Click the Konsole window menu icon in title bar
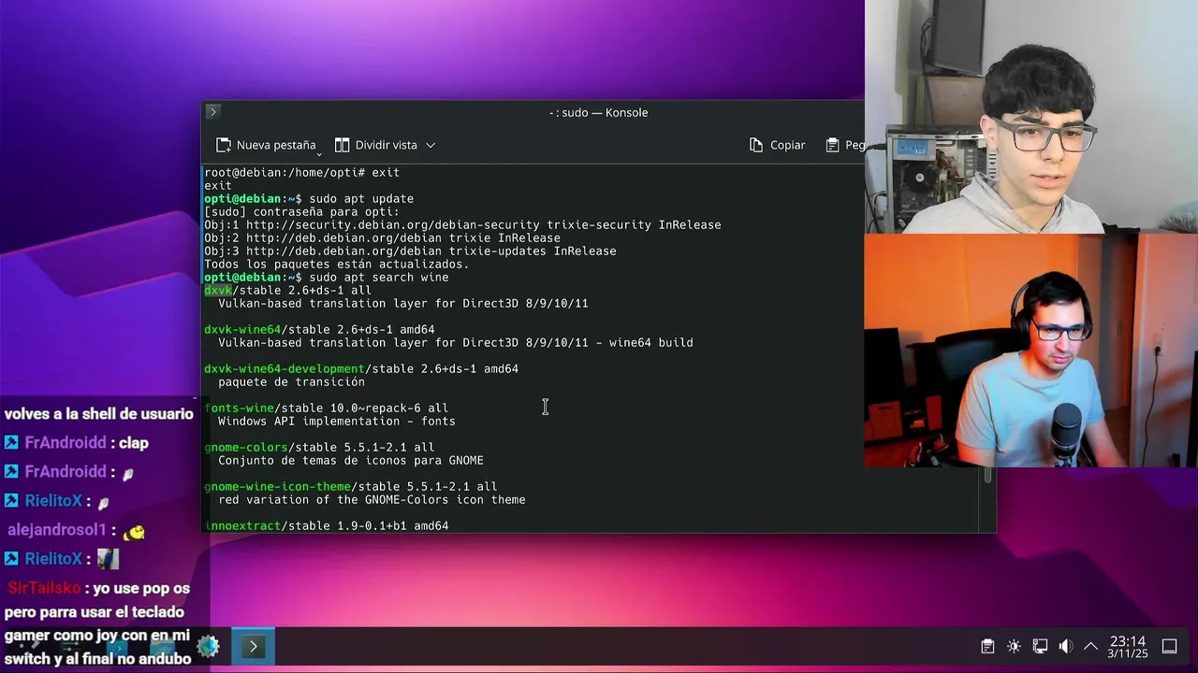Screen dimensions: 1198x673 [212, 112]
